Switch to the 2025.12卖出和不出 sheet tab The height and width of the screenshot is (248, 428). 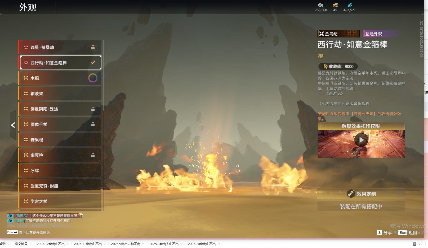coord(51,244)
